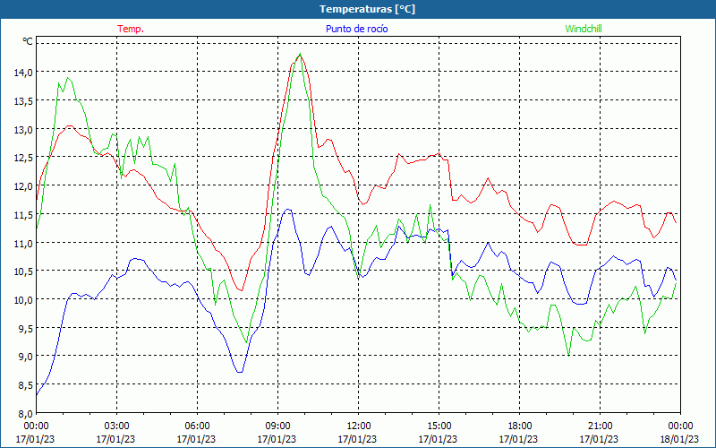The width and height of the screenshot is (716, 448).
Task: Click the 8,5 y-axis value
Action: [25, 385]
